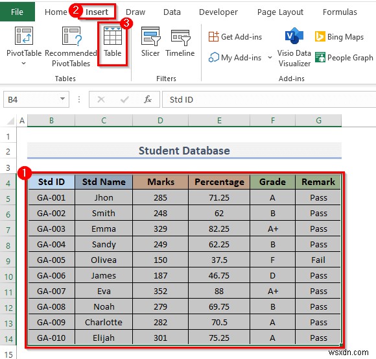Select percentage cell 46.75
This screenshot has width=376, height=359.
tap(219, 275)
